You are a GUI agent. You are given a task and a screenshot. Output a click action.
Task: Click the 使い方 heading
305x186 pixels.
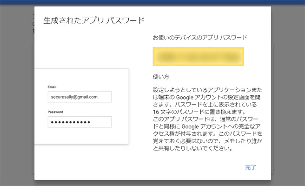161,77
